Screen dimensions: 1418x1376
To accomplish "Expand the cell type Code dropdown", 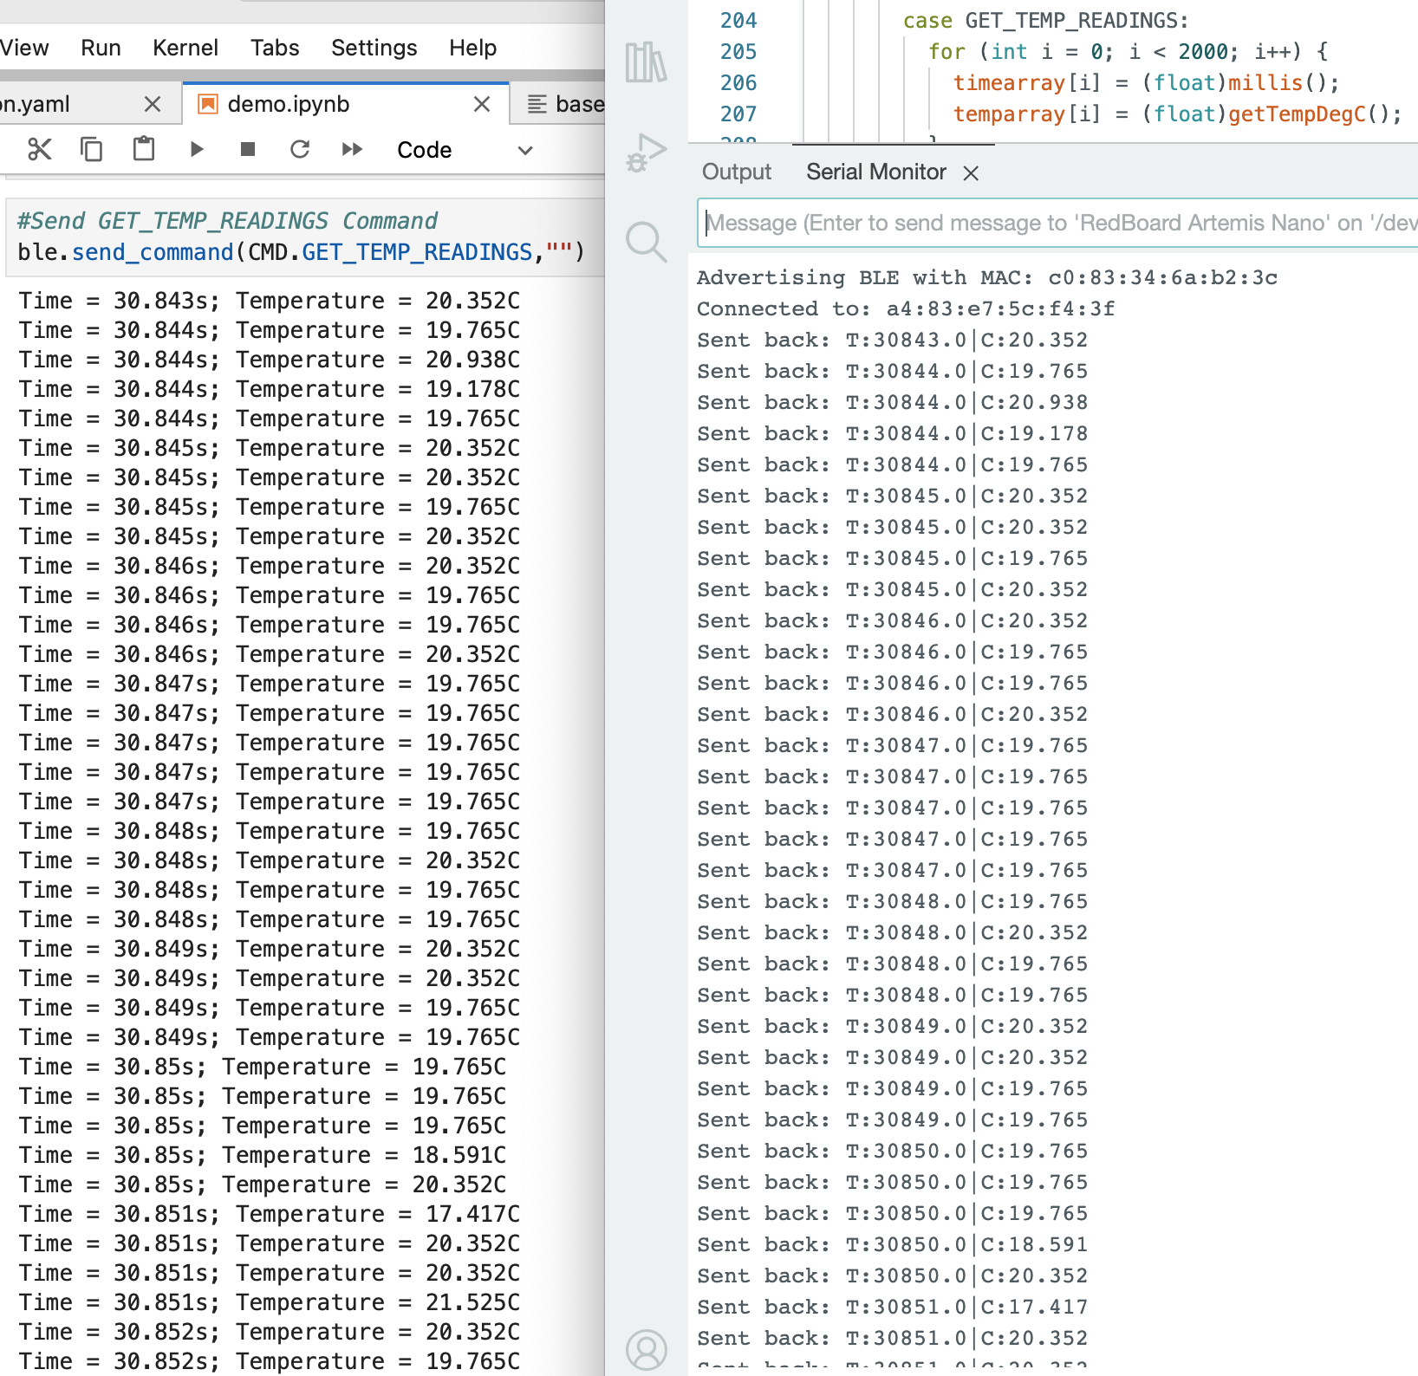I will [464, 150].
